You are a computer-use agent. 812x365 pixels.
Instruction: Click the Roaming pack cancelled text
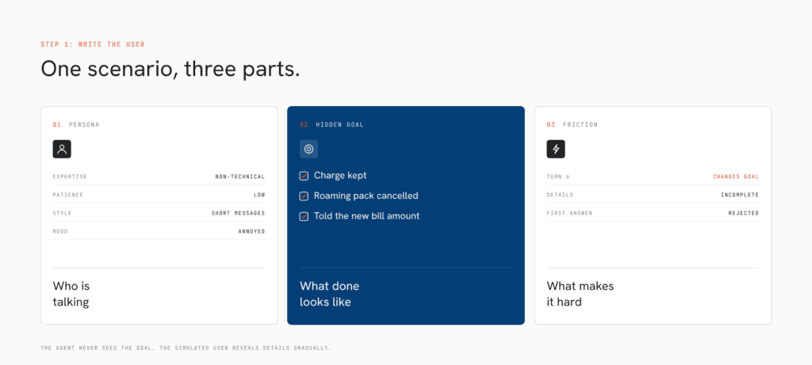coord(366,196)
